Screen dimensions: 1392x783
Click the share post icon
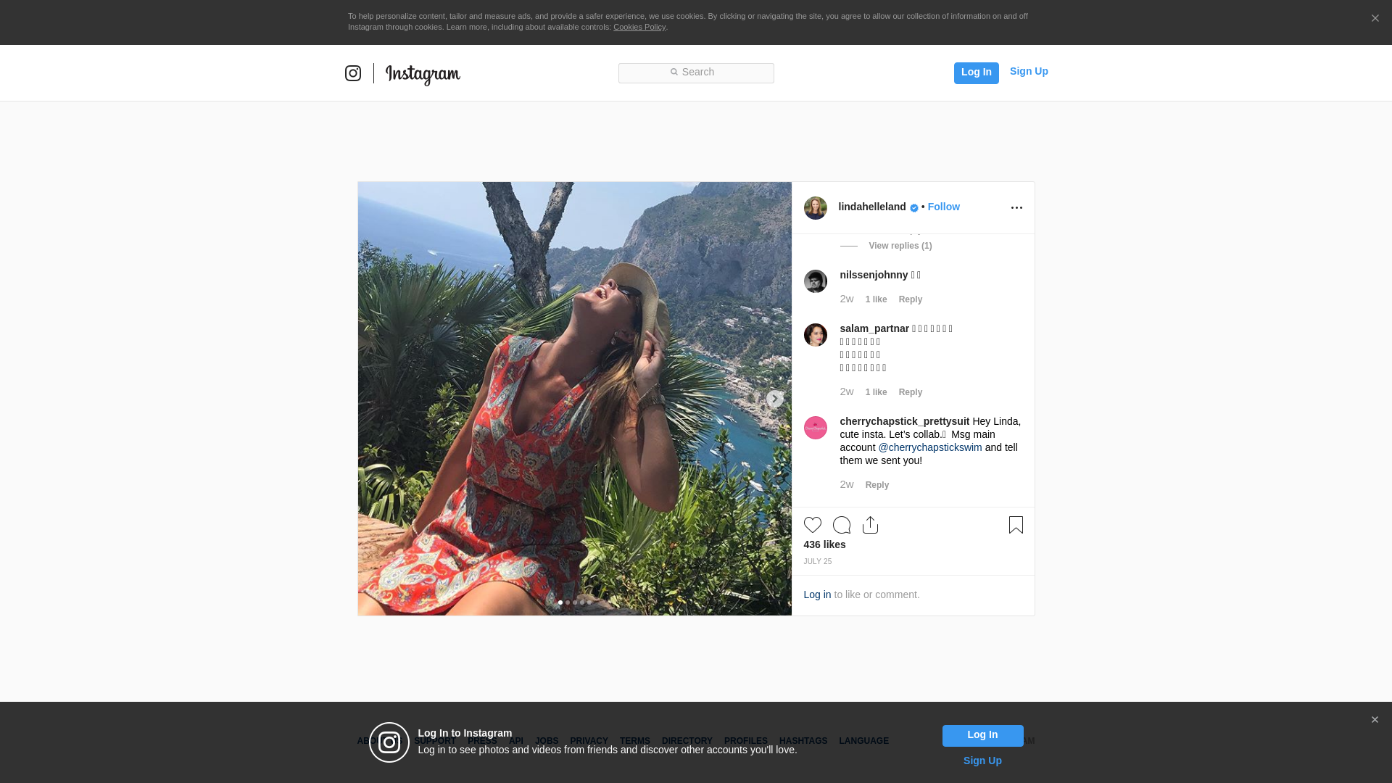[x=870, y=525]
